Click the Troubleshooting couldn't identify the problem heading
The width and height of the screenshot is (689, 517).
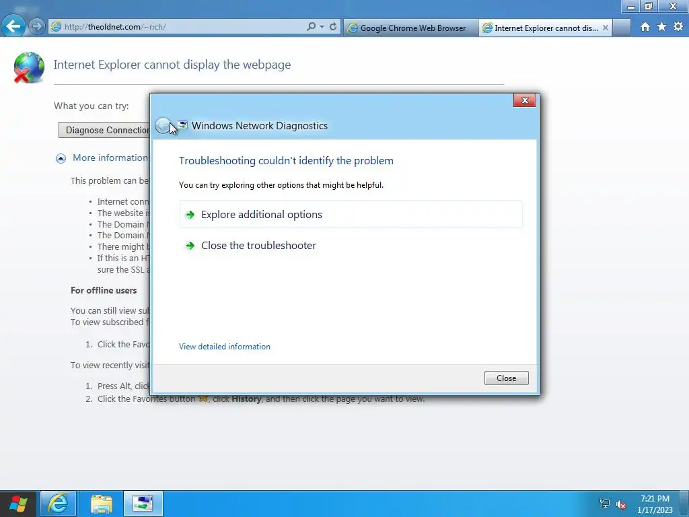pos(286,160)
